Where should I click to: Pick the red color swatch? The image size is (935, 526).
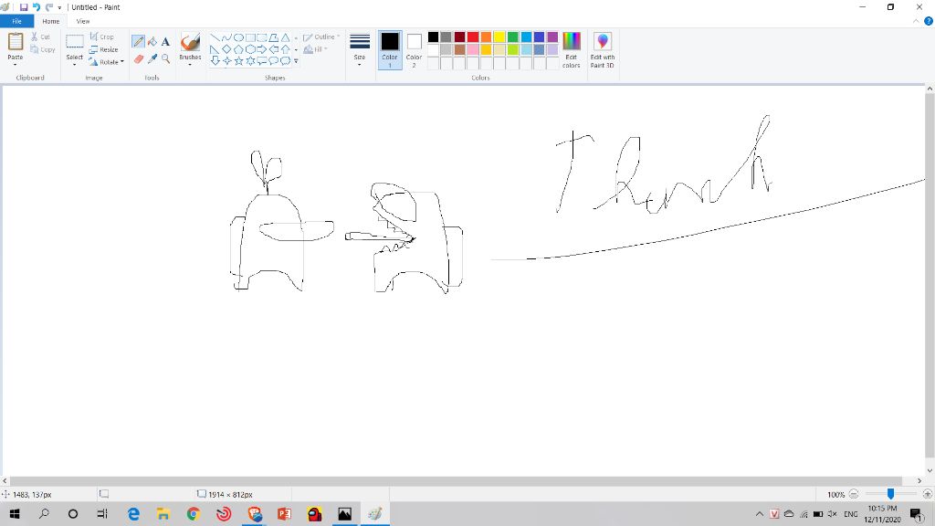click(x=473, y=37)
